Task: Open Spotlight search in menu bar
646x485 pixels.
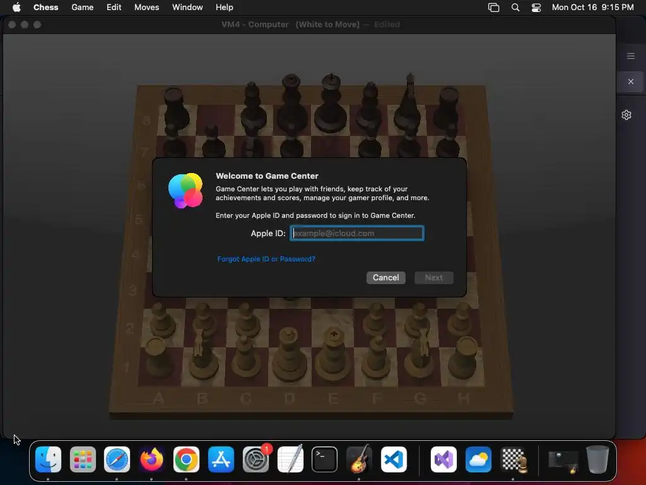Action: tap(515, 8)
